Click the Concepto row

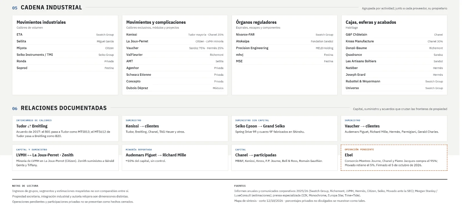click(175, 81)
